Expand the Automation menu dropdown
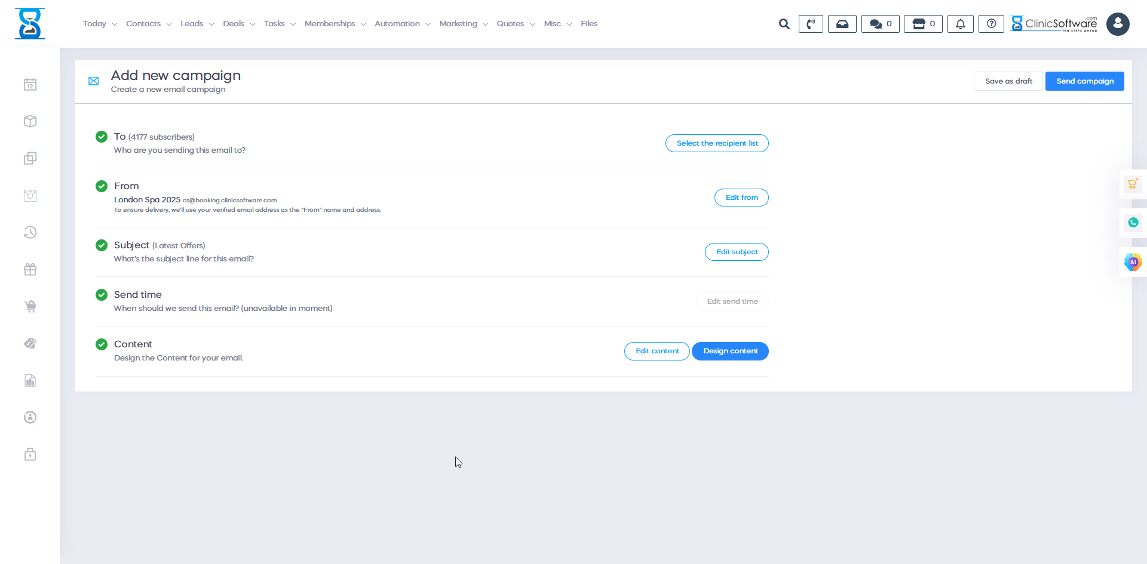The image size is (1147, 564). click(397, 24)
